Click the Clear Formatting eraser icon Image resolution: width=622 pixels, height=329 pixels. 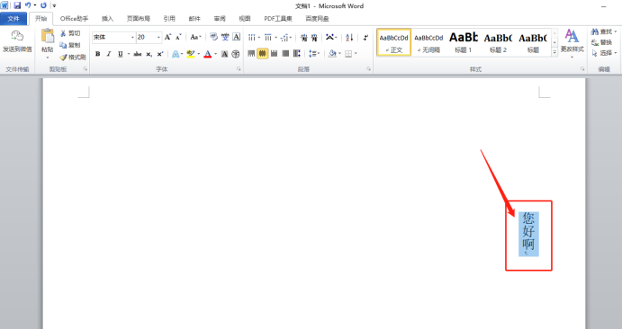pyautogui.click(x=214, y=37)
